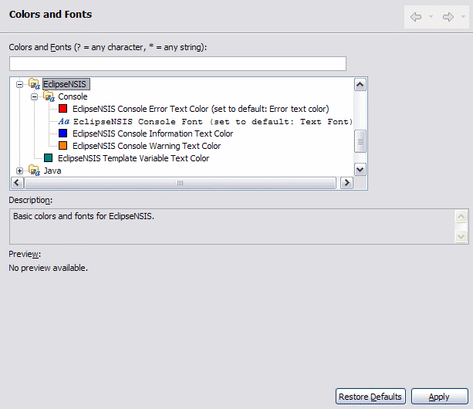
Task: Click the Restore Defaults button
Action: (x=370, y=397)
